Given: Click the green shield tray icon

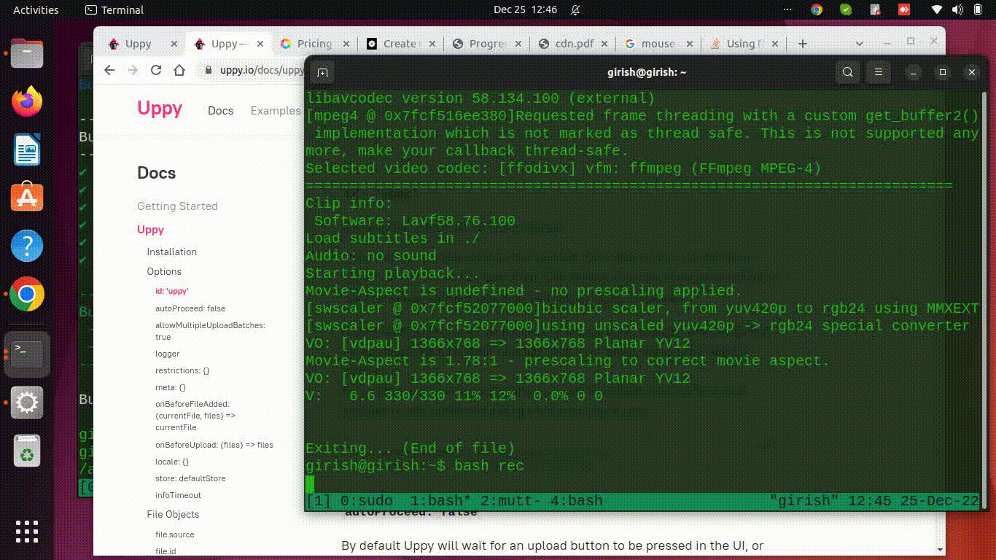Looking at the screenshot, I should coord(846,10).
